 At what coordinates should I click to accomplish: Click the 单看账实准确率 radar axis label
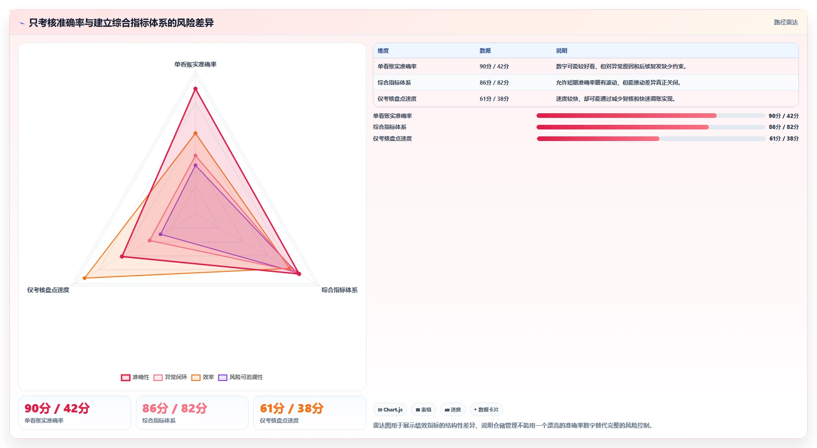pyautogui.click(x=195, y=64)
